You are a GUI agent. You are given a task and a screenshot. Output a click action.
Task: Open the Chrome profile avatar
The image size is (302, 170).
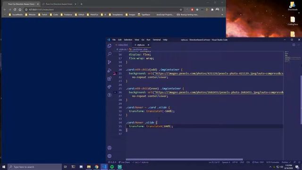(x=217, y=9)
